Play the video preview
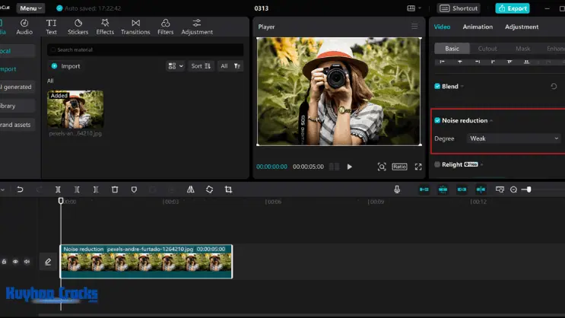565x318 pixels. 350,167
